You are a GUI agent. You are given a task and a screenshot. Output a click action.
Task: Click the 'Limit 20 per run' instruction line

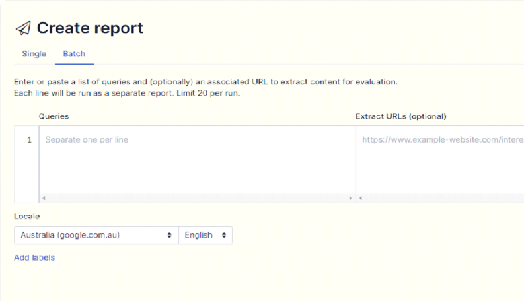[x=127, y=93]
